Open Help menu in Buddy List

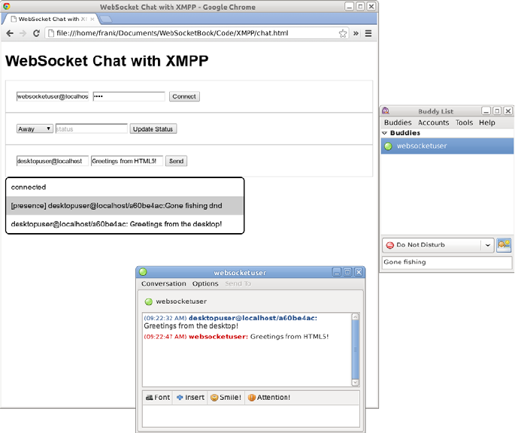click(486, 123)
